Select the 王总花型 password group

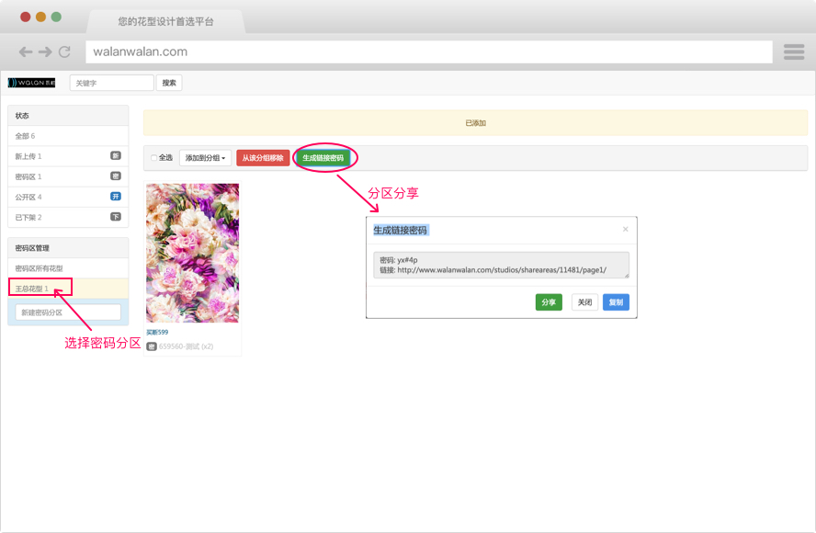click(x=31, y=289)
